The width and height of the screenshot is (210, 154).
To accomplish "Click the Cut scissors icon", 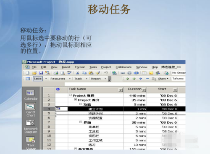I will tap(77, 73).
